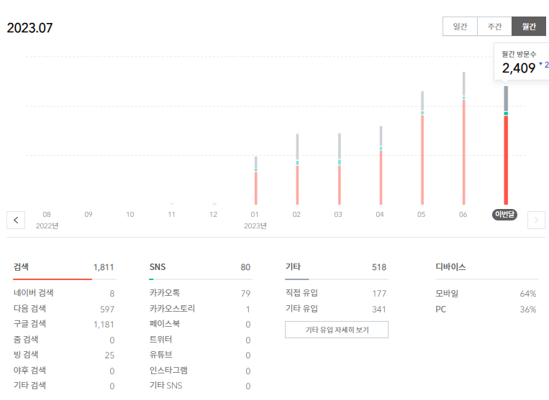Select the 09 month axis label
Screen dimensions: 549x400
[89, 214]
